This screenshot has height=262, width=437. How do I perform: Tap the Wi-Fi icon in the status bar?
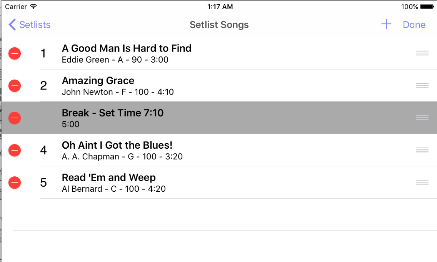coord(32,6)
